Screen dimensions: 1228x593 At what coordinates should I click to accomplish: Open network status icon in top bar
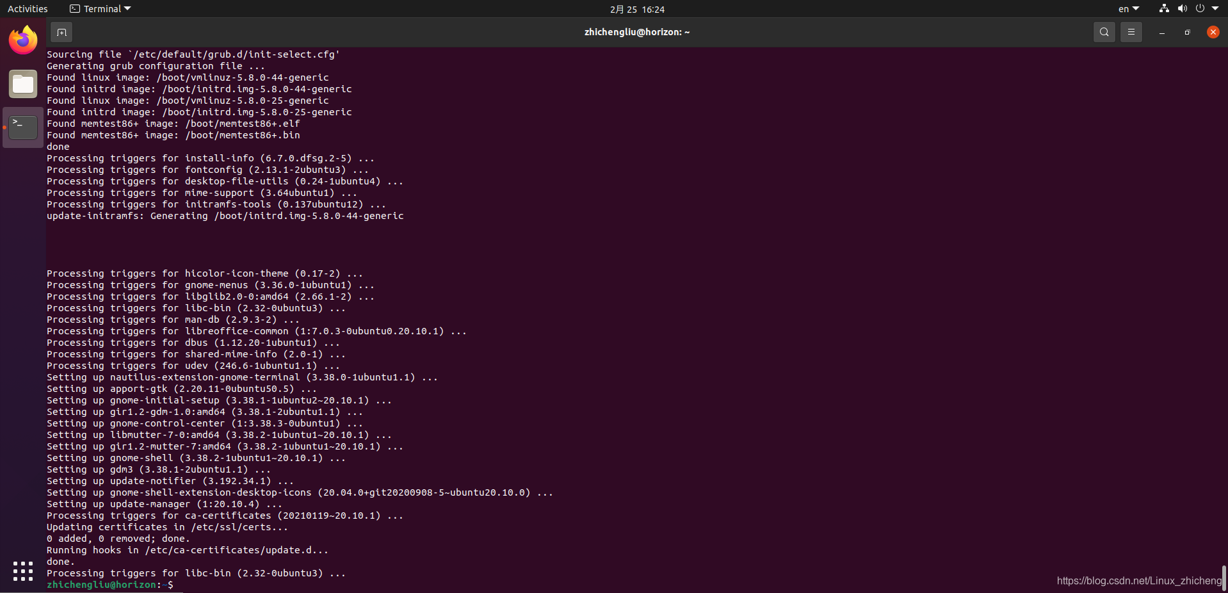[1164, 9]
